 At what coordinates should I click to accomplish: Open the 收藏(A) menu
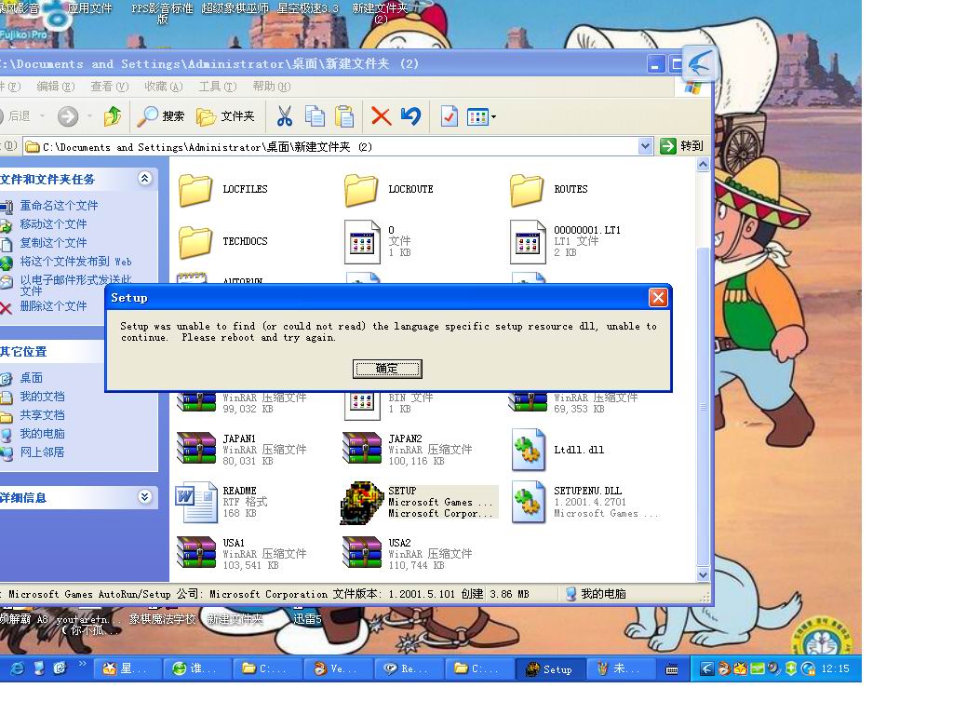[163, 87]
